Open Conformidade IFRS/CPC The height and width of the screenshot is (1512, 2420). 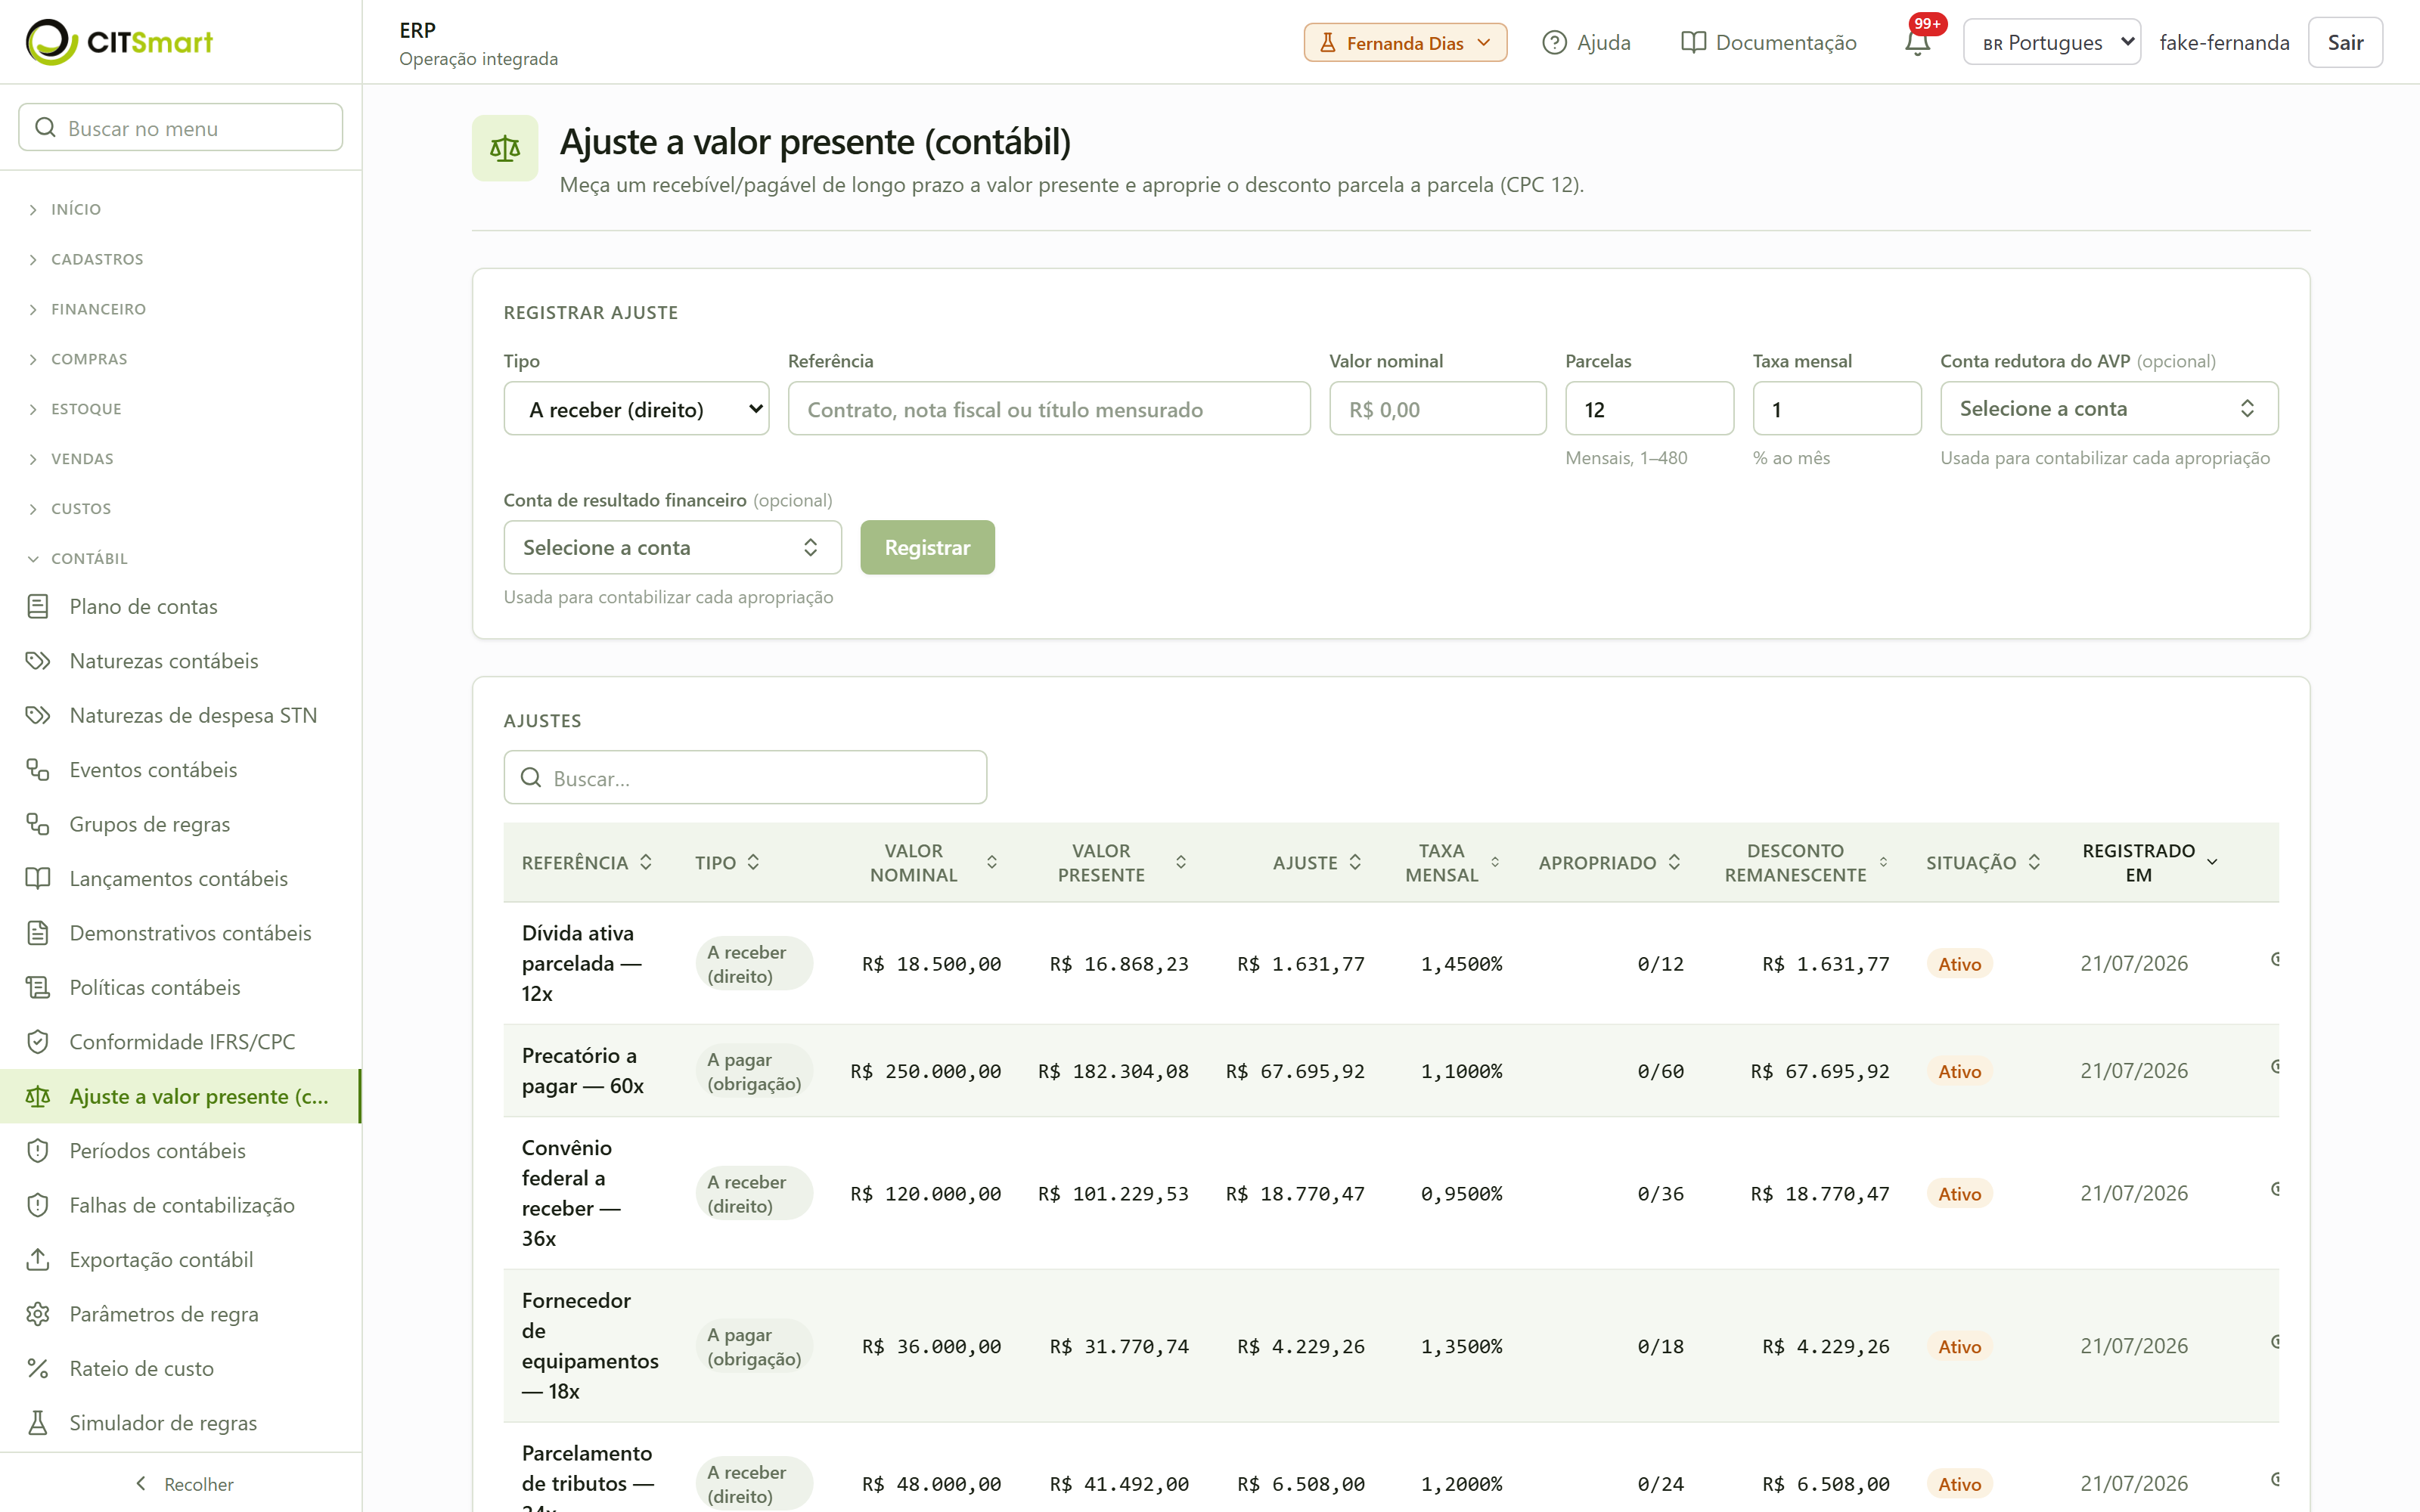[180, 1041]
